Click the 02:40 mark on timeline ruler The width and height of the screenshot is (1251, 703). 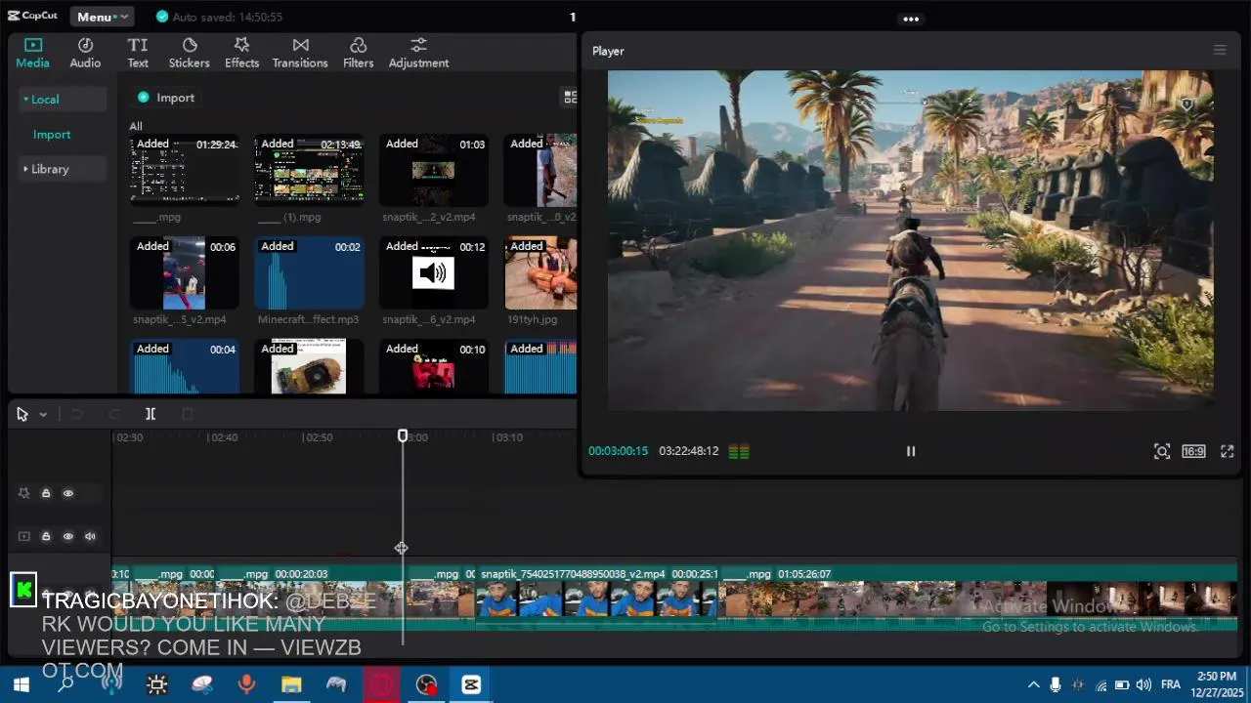[224, 437]
